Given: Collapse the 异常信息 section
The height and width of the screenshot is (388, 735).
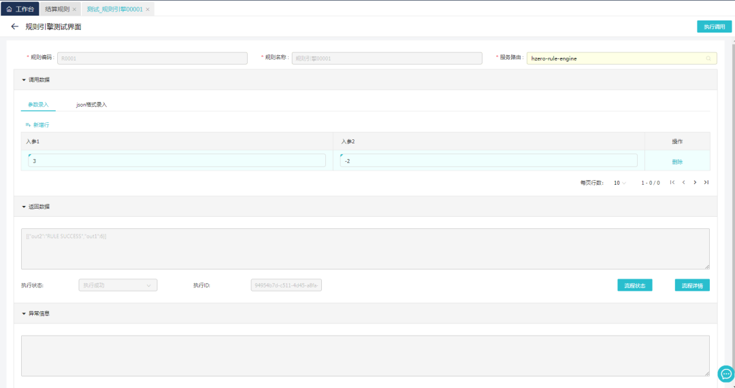Looking at the screenshot, I should coord(24,313).
